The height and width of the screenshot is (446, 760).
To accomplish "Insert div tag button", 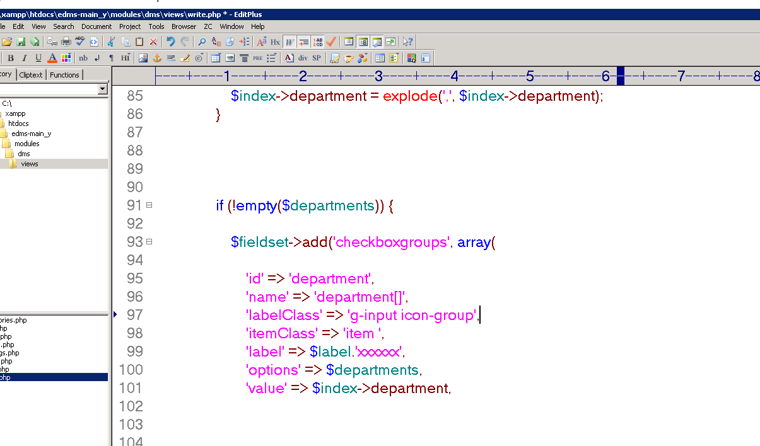I will (303, 58).
